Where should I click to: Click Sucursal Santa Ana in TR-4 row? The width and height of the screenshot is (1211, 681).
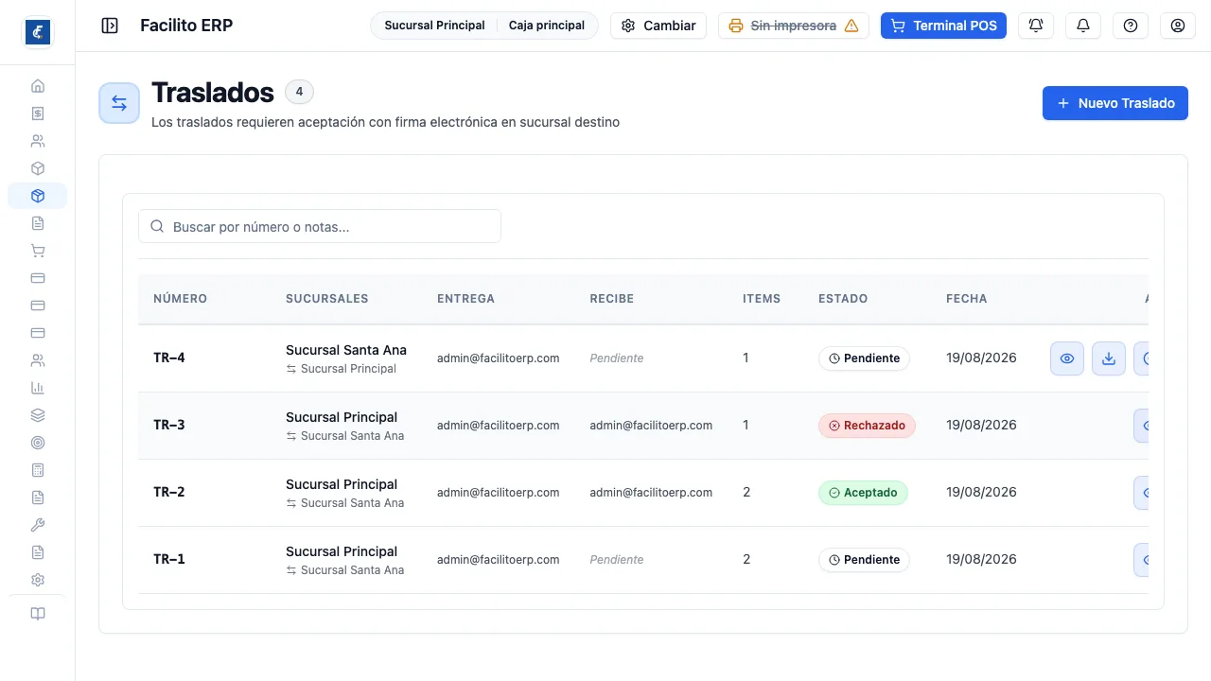tap(346, 350)
